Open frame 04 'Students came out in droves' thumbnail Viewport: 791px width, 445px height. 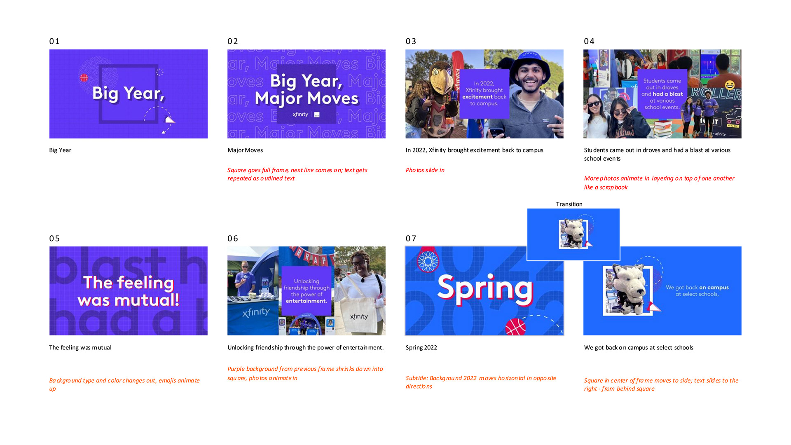[x=662, y=94]
